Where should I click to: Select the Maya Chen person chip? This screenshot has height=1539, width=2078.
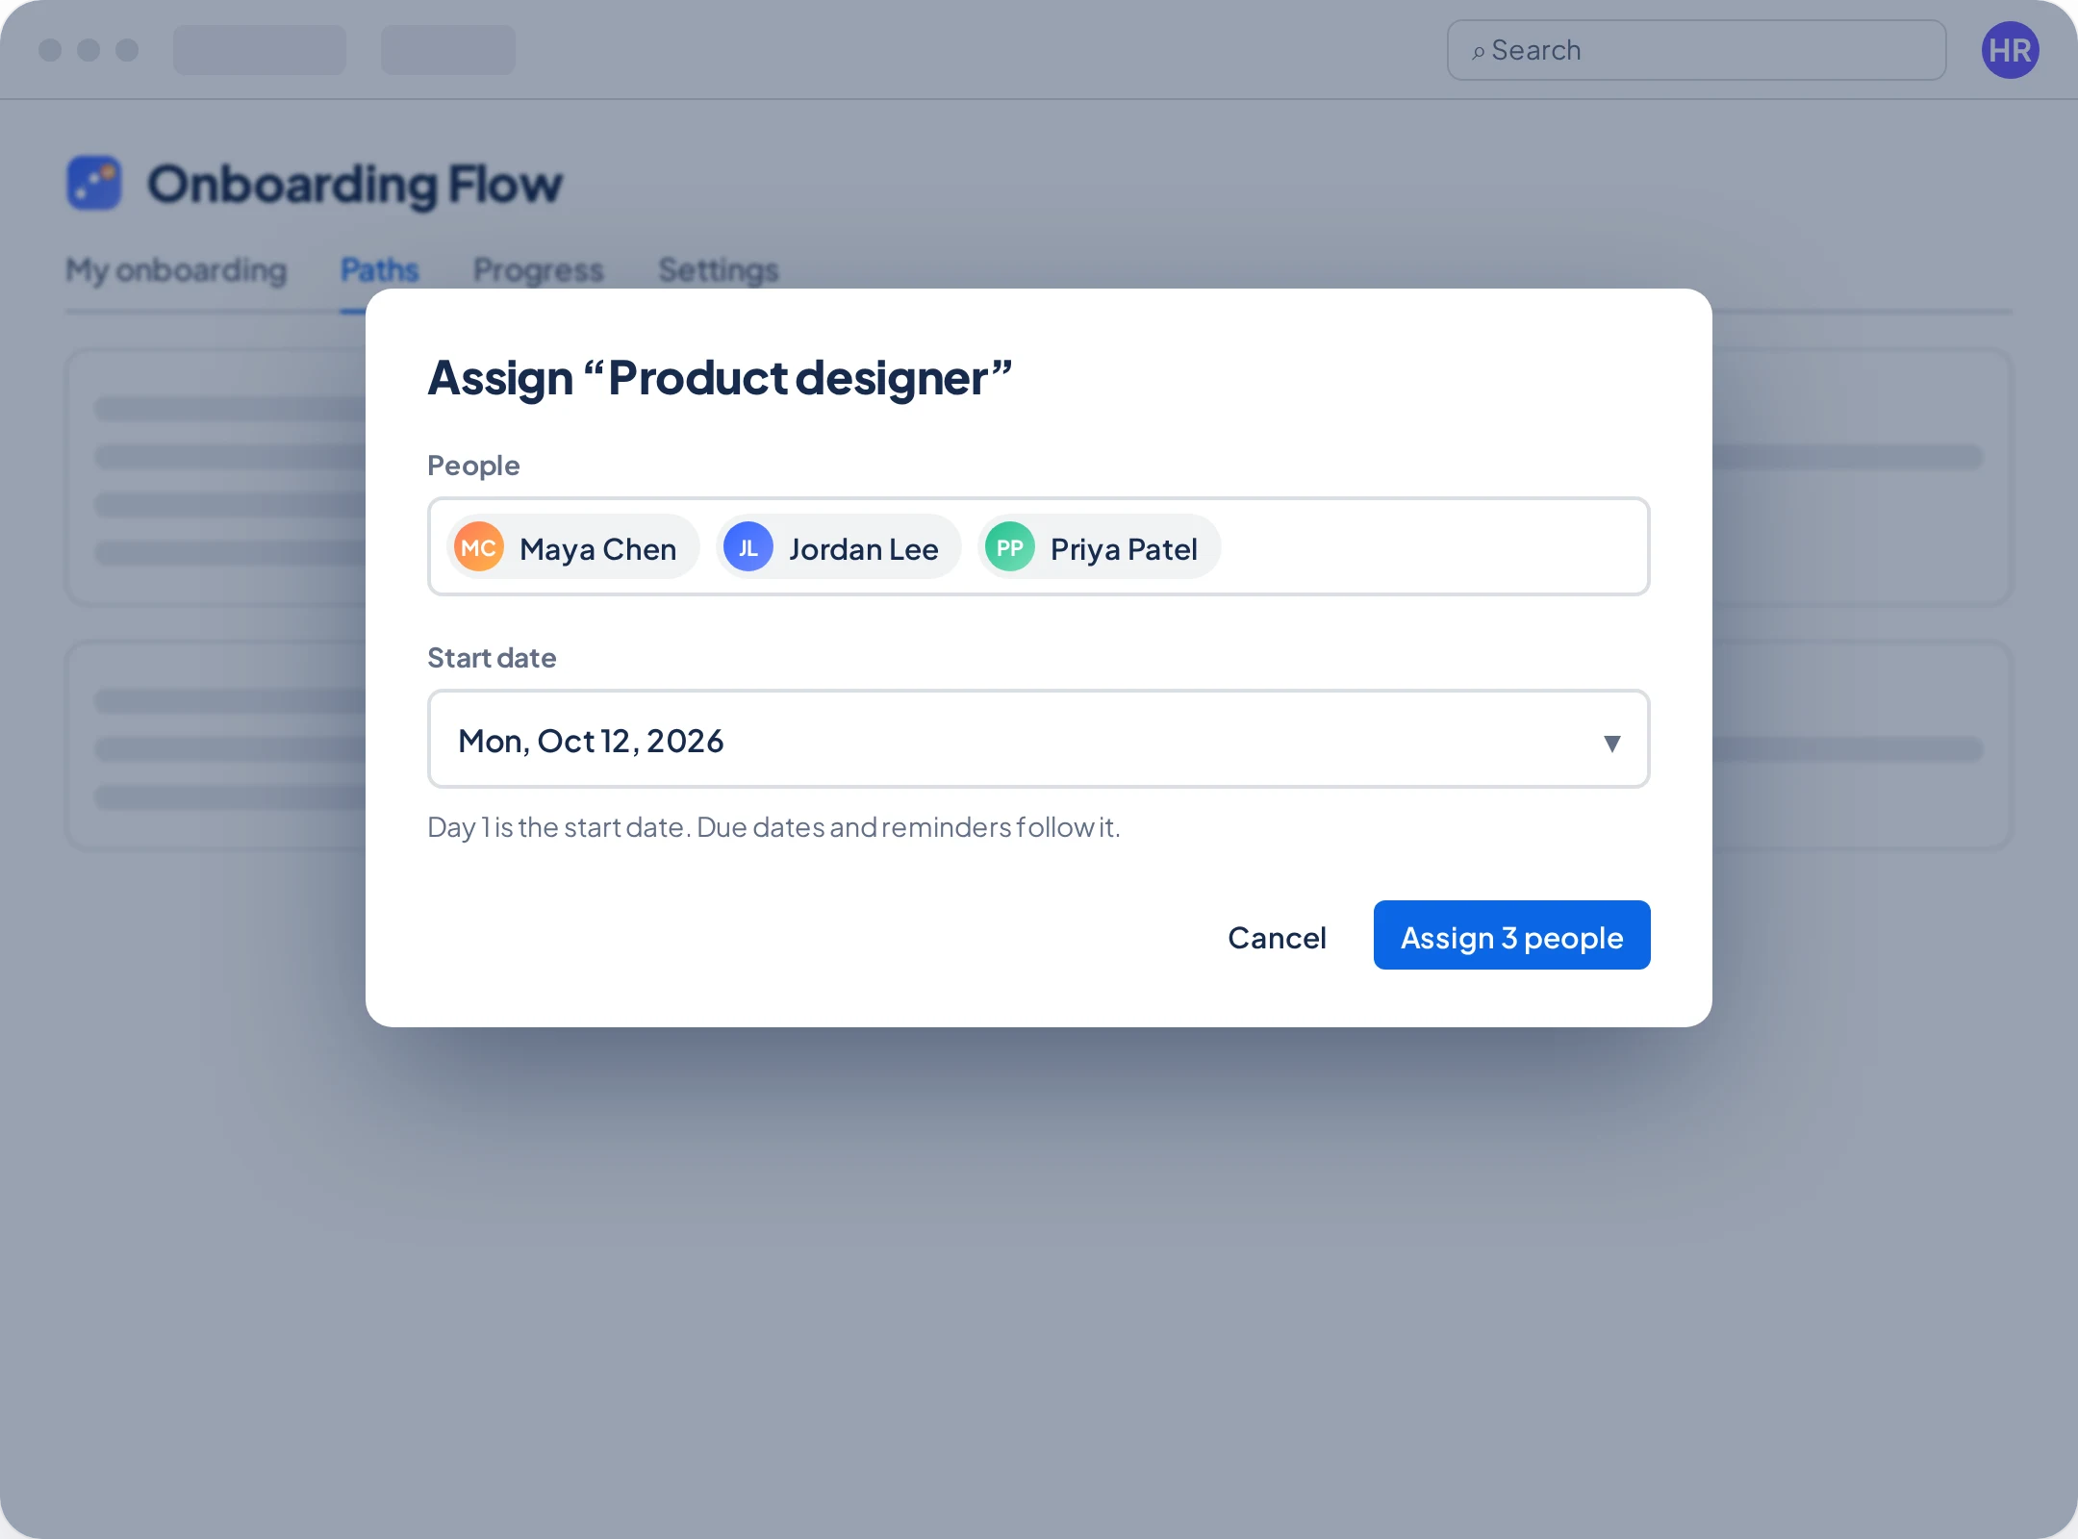point(572,547)
